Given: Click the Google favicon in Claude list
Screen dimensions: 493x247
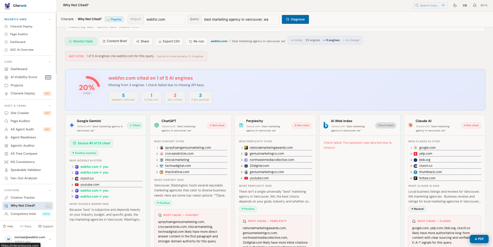Looking at the screenshot, I should coord(415,148).
